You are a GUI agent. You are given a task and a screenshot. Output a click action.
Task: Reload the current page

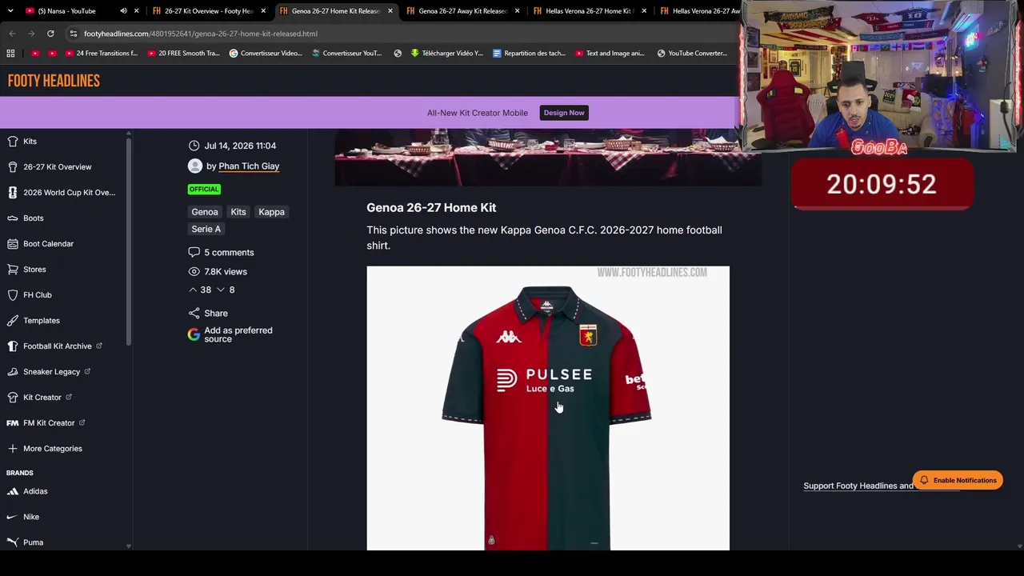(x=50, y=34)
